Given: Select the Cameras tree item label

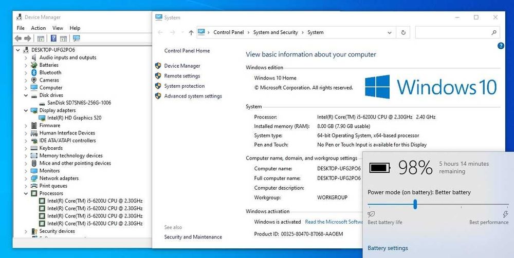Looking at the screenshot, I should coord(49,80).
